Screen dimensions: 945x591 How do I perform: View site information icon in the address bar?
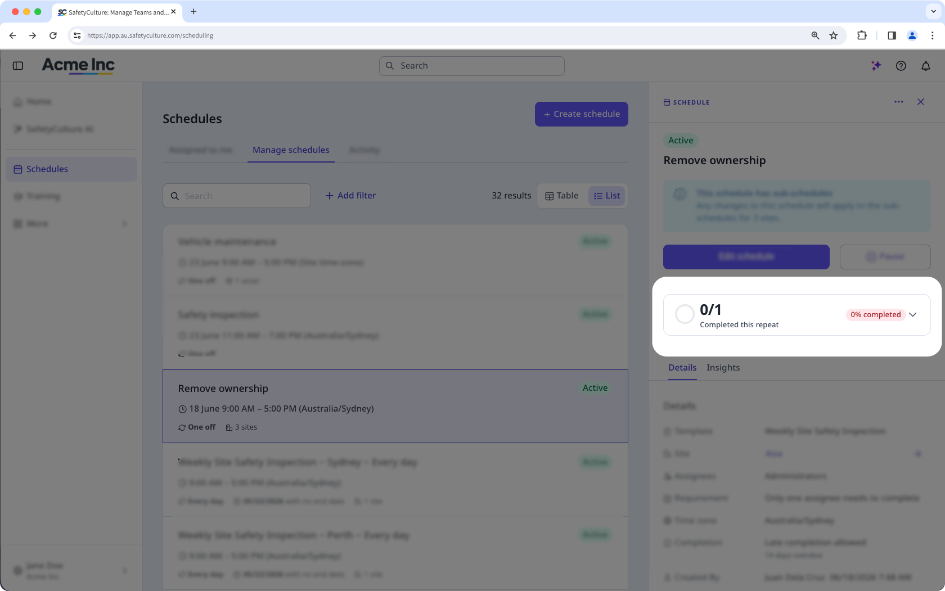(x=77, y=35)
